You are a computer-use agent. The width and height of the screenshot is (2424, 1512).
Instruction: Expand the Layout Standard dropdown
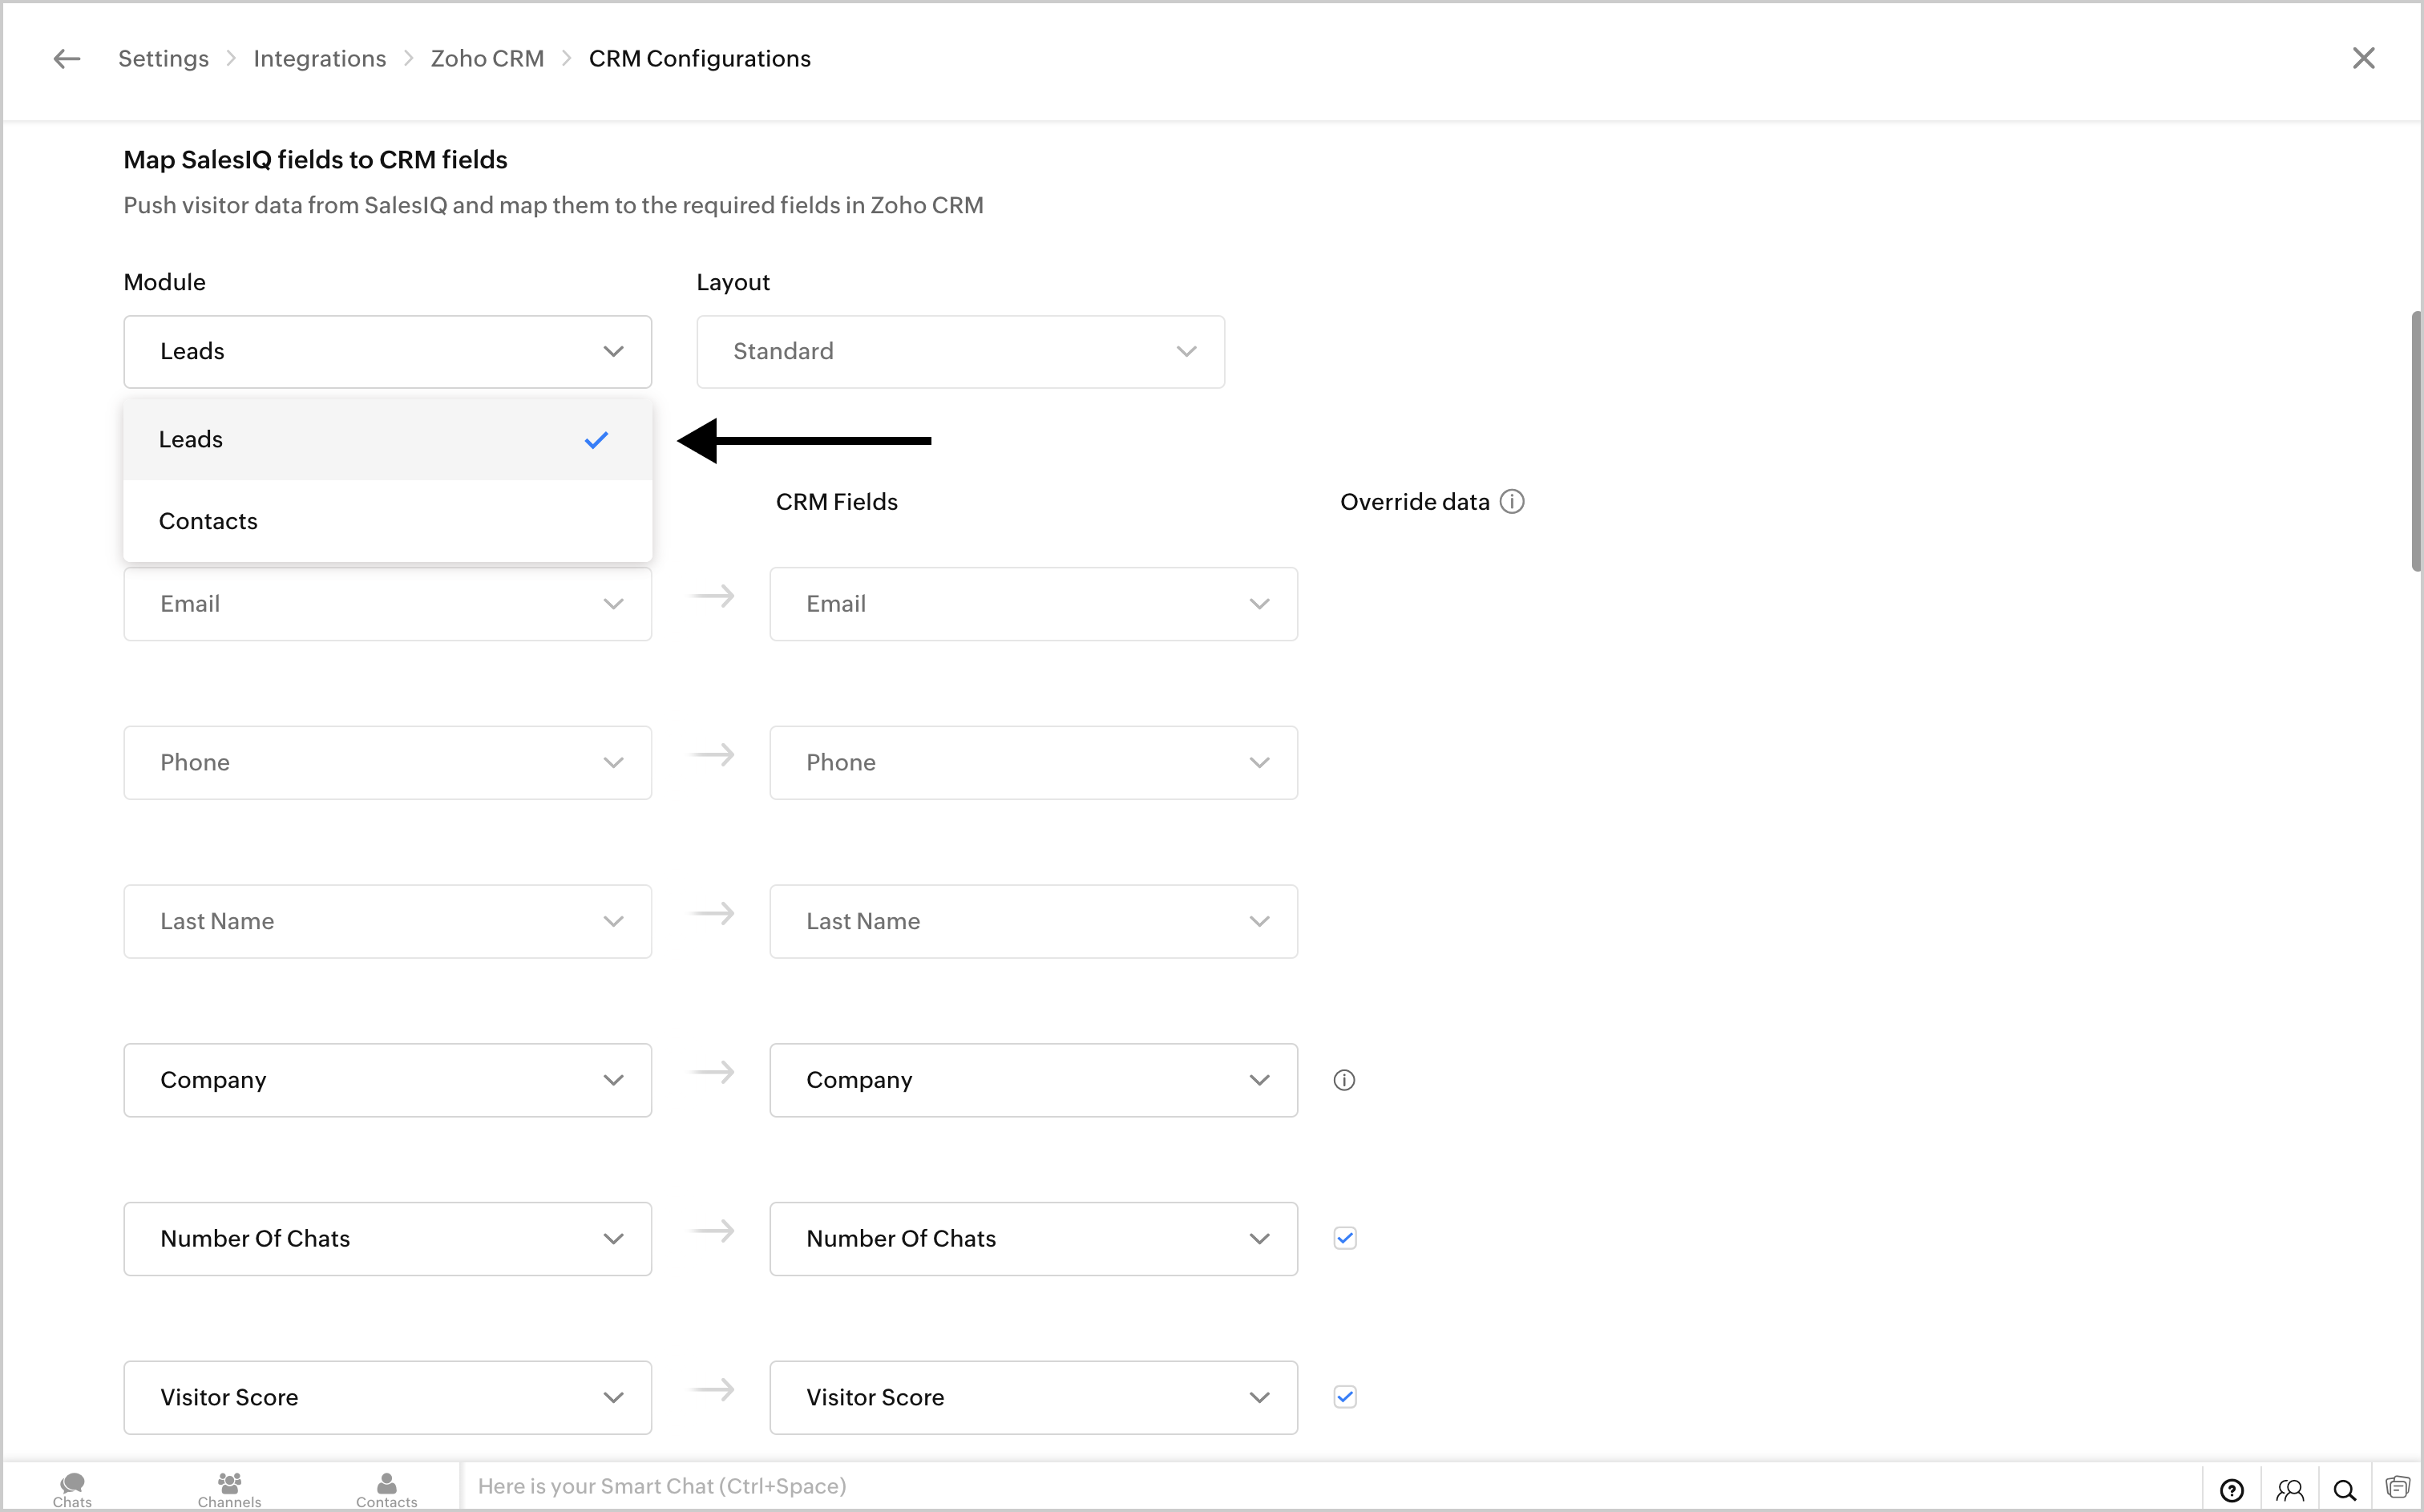959,352
